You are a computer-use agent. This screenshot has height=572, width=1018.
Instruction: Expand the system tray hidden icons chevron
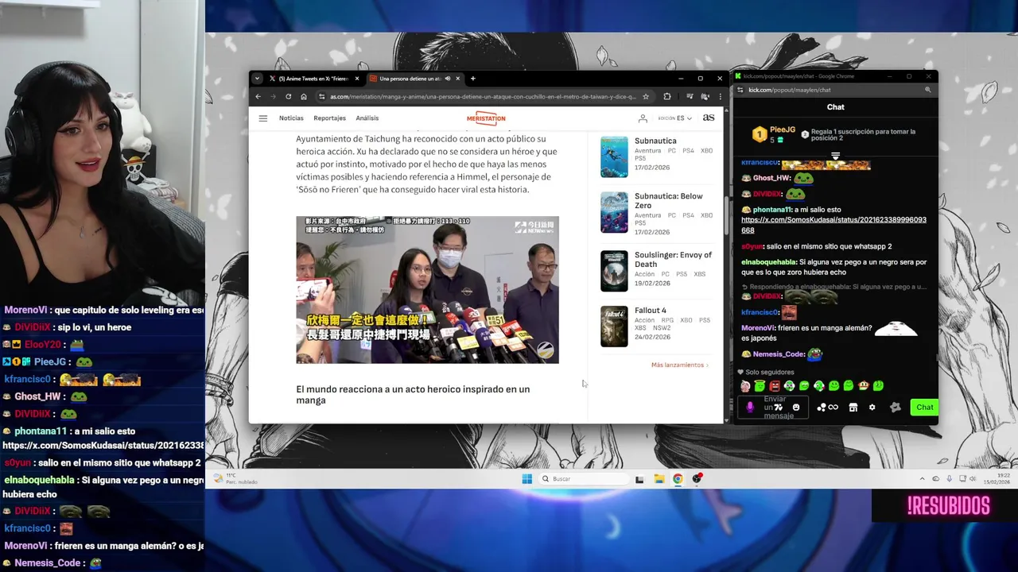click(923, 478)
